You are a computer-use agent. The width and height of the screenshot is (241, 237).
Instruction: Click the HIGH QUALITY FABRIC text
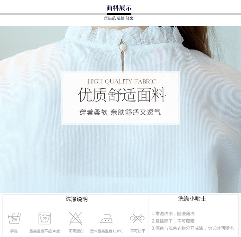[122, 82]
